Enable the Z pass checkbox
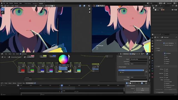178x100 pixels. (x=165, y=55)
